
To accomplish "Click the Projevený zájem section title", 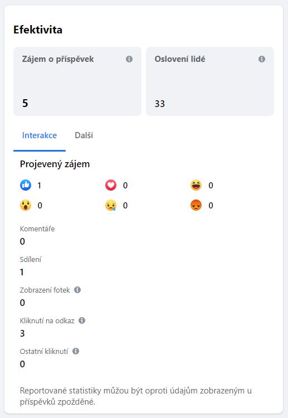I will (55, 164).
